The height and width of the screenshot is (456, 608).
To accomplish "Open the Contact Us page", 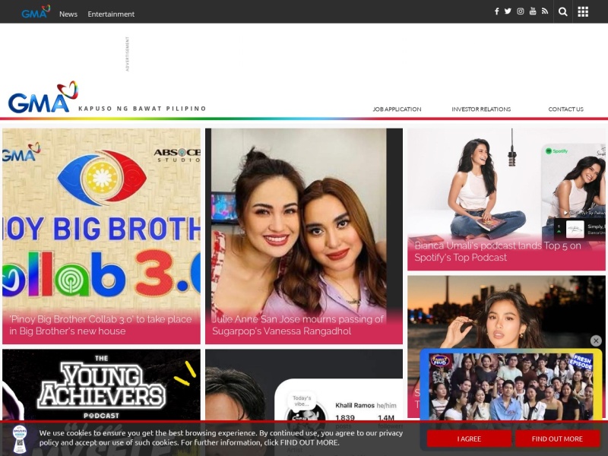I will [565, 109].
